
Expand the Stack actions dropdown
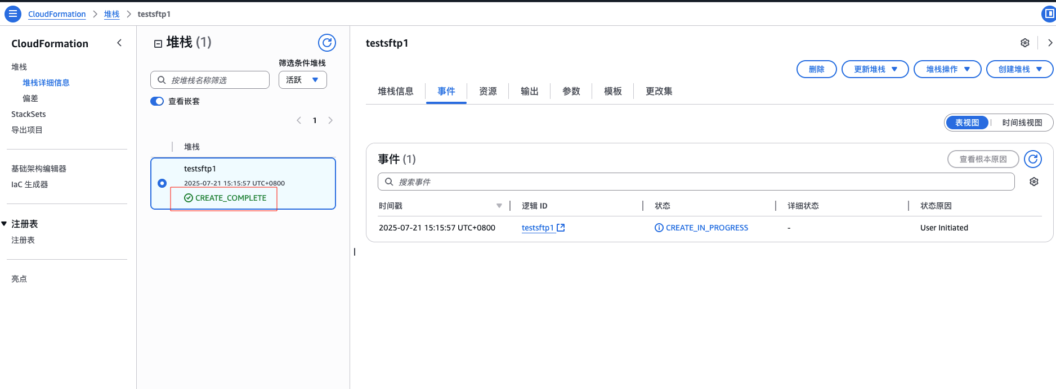tap(948, 69)
